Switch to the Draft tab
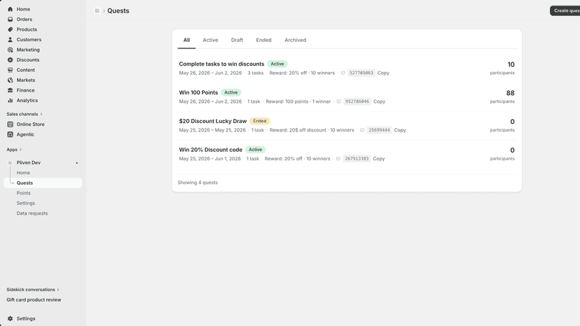The width and height of the screenshot is (580, 326). pos(237,40)
